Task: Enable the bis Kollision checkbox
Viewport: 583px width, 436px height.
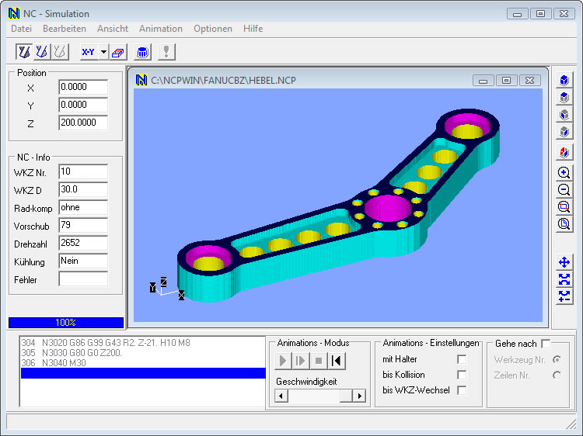Action: [462, 375]
